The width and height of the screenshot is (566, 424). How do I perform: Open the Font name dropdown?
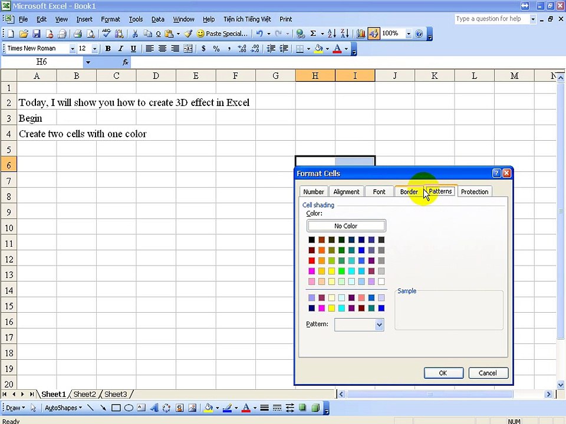(x=72, y=49)
